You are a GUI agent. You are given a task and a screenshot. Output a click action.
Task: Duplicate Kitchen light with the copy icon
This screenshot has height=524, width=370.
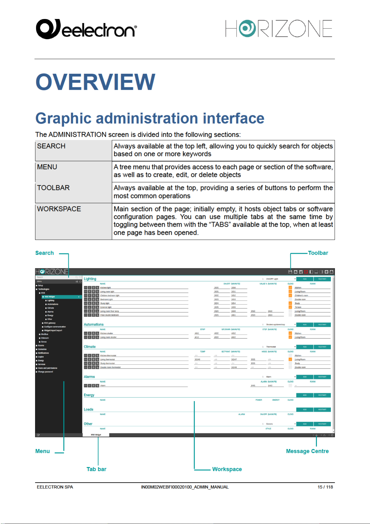(x=97, y=288)
